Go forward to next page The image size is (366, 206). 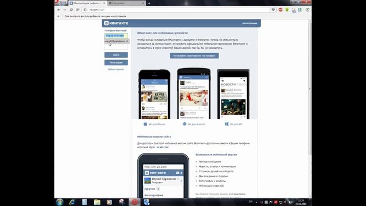point(65,10)
